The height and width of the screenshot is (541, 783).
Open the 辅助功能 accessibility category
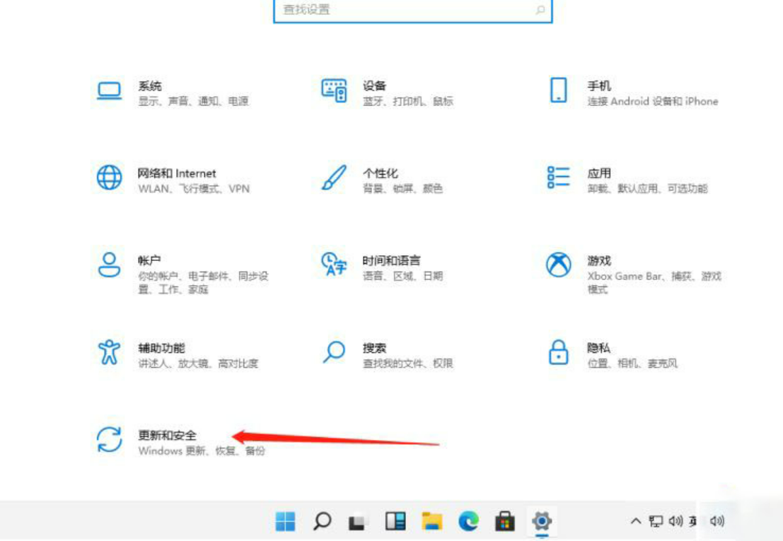tap(110, 352)
